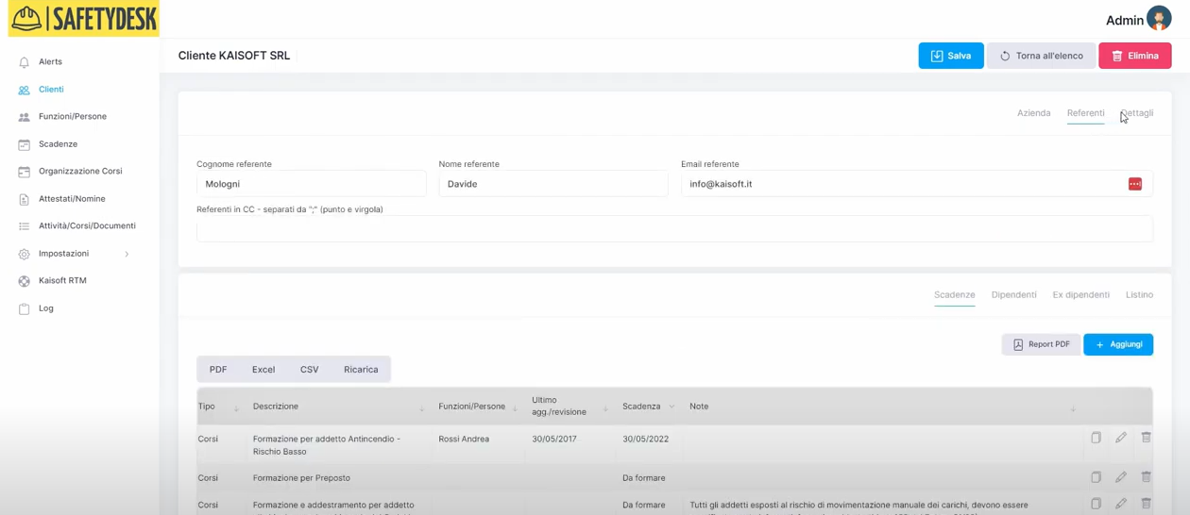The width and height of the screenshot is (1190, 515).
Task: Copy the Formazione e addestramento row
Action: (x=1096, y=504)
